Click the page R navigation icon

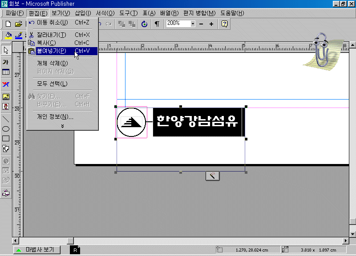(75, 250)
